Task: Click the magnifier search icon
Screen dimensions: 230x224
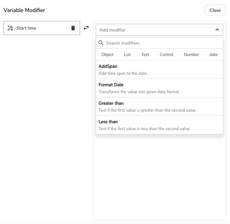Action: [101, 43]
